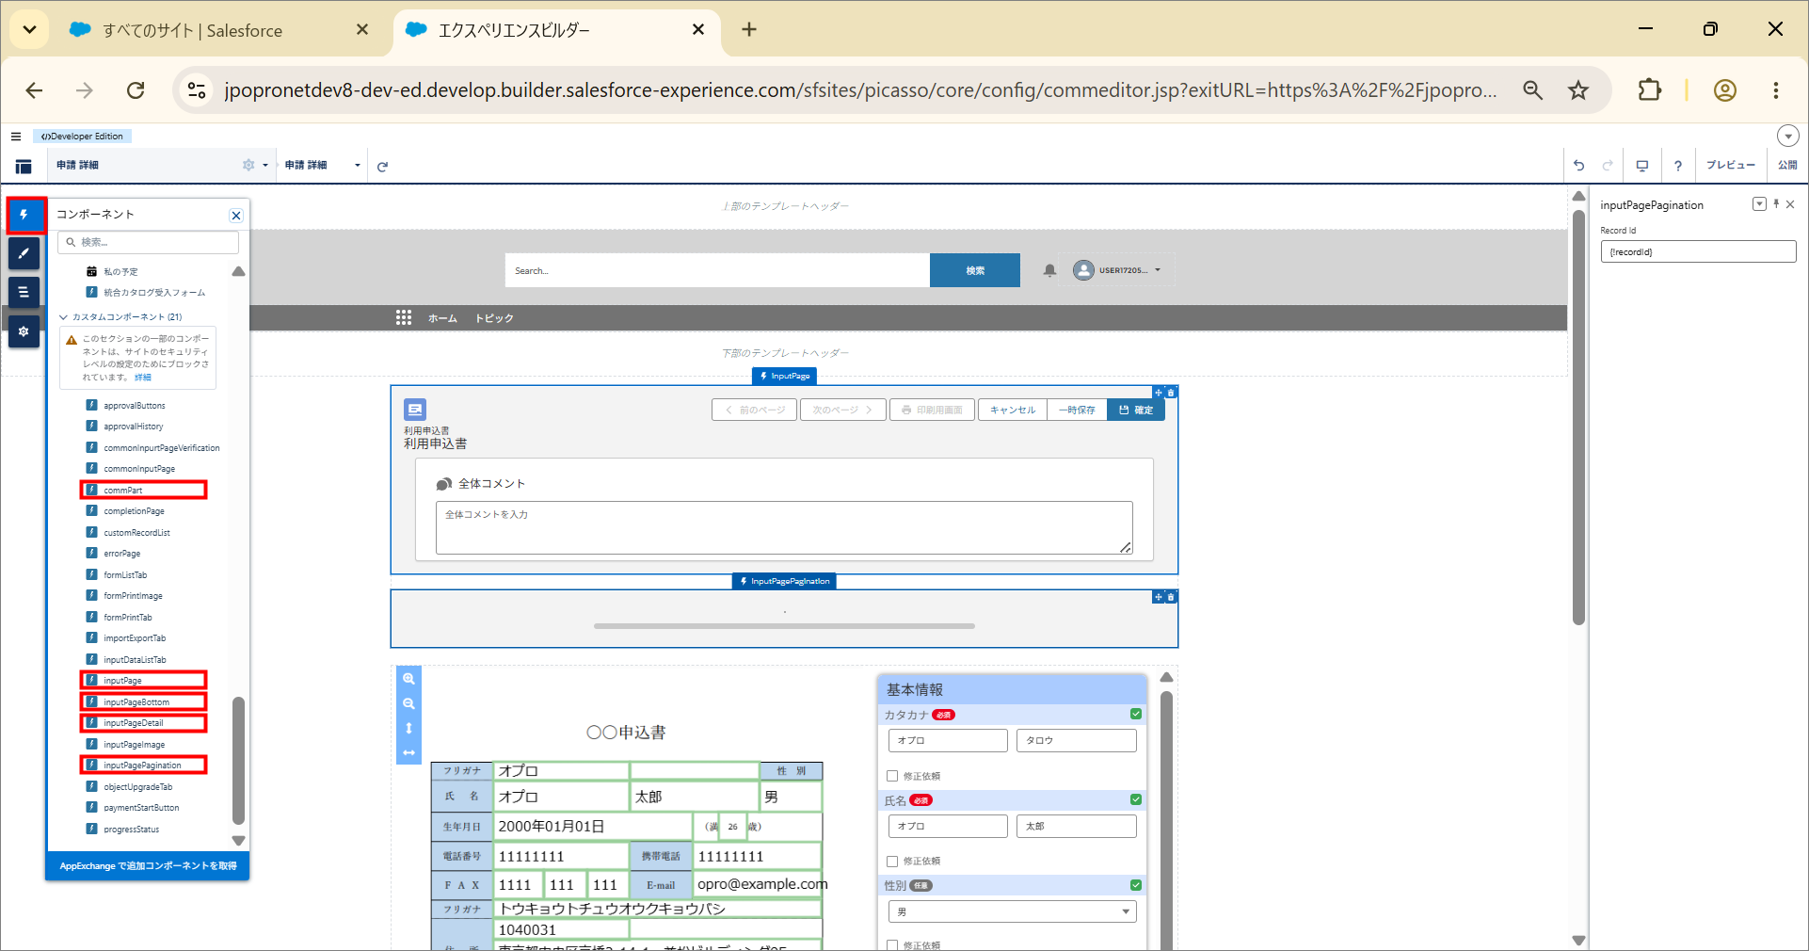
Task: Click the 一時保存 button
Action: pyautogui.click(x=1077, y=410)
